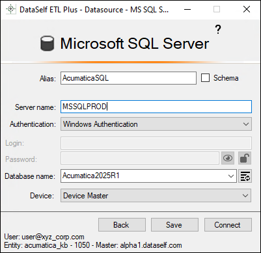Click the question mark help icon
Screen dimensions: 261x253
(x=218, y=29)
